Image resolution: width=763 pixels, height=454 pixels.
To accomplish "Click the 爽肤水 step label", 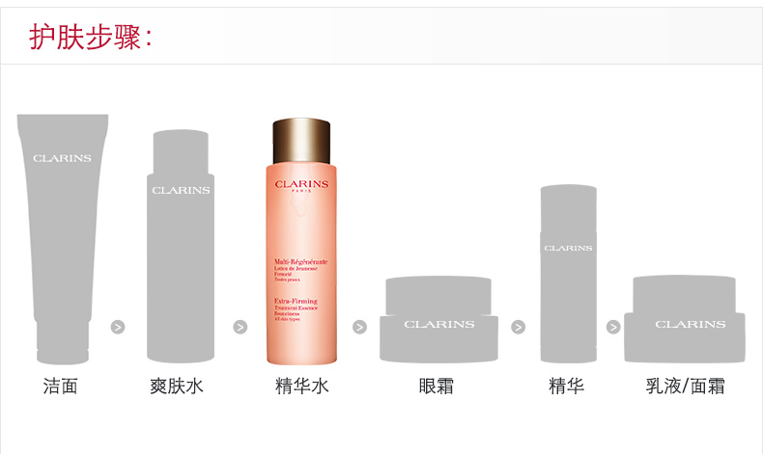I will pyautogui.click(x=177, y=387).
